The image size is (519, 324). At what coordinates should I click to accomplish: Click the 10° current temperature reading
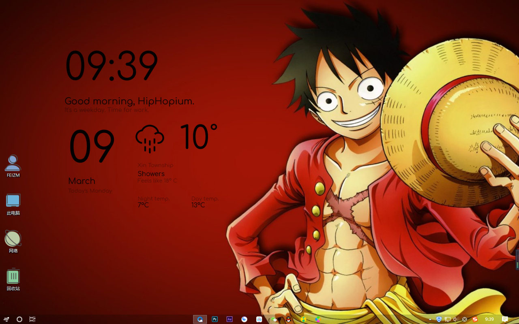pyautogui.click(x=199, y=136)
